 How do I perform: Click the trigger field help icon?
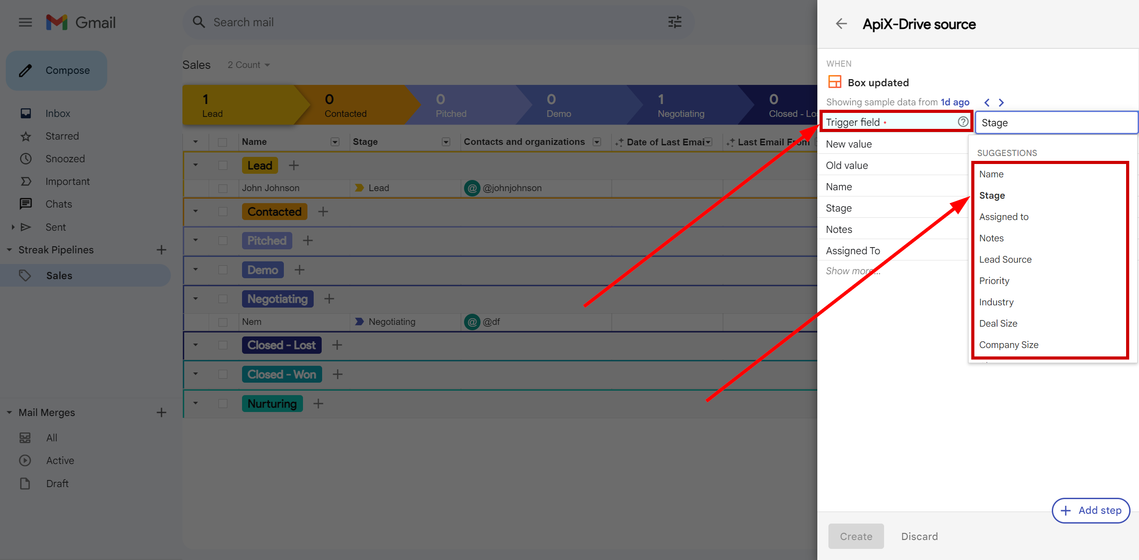click(x=963, y=122)
